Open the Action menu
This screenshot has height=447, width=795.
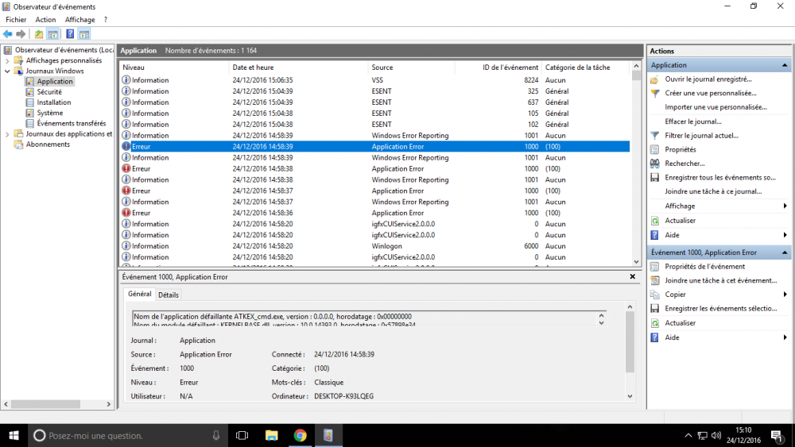click(45, 20)
